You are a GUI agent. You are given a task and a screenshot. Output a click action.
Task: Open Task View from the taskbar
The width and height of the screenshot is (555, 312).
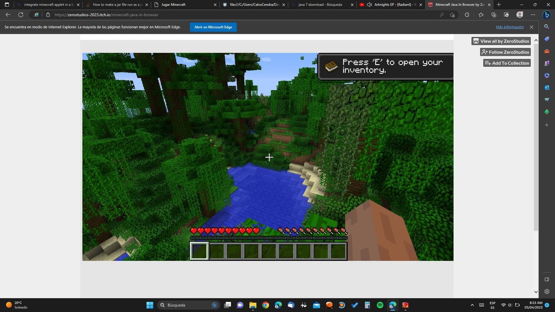pyautogui.click(x=228, y=305)
